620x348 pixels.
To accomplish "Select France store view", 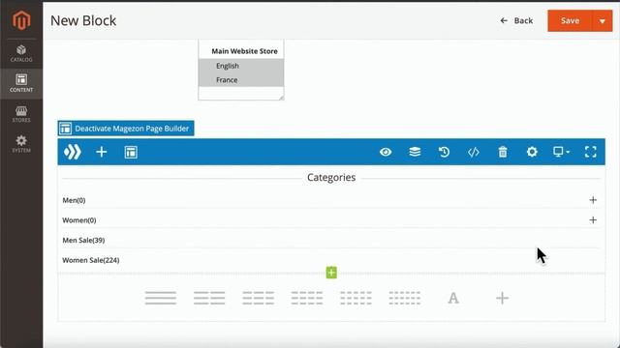I will pos(241,79).
